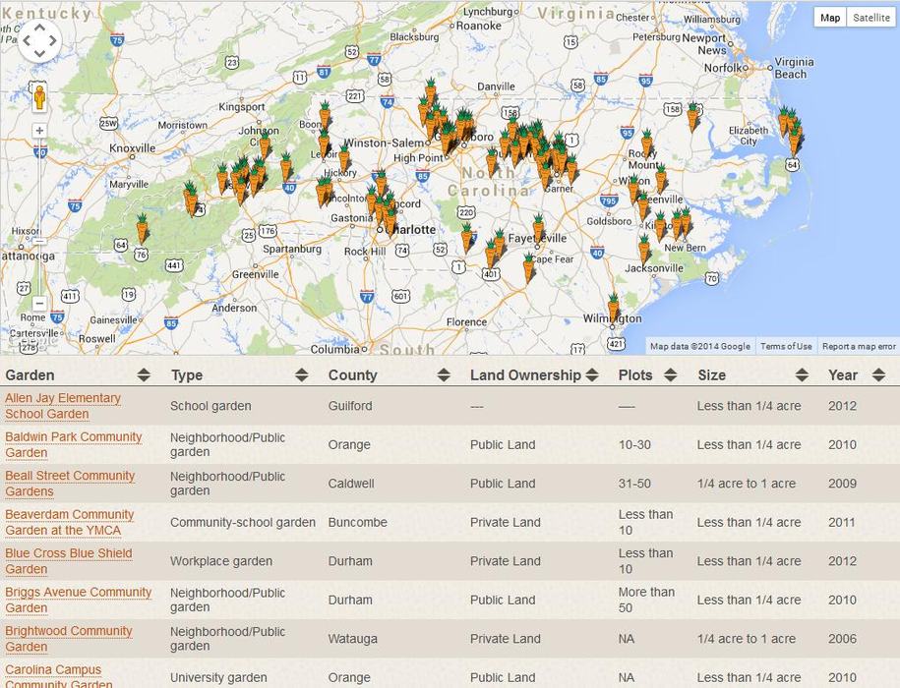Zoom out with the minus button
The width and height of the screenshot is (900, 688).
(x=39, y=304)
